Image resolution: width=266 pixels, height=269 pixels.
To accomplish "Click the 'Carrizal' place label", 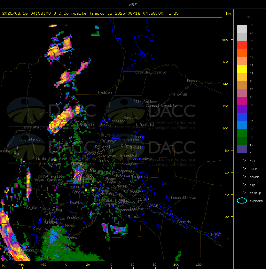I will (95, 214).
